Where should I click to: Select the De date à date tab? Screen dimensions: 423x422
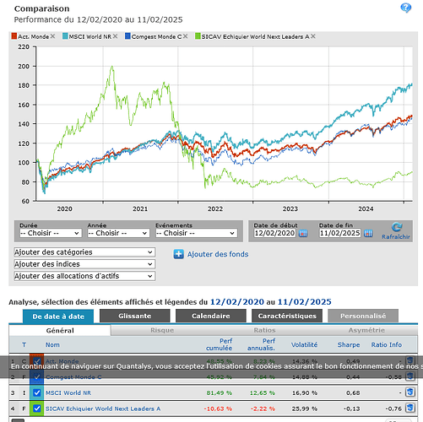(x=58, y=316)
